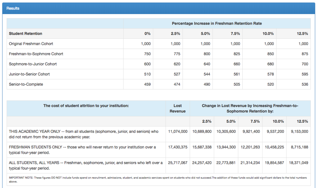Select the Change in Lost Revenue heading

(250, 108)
